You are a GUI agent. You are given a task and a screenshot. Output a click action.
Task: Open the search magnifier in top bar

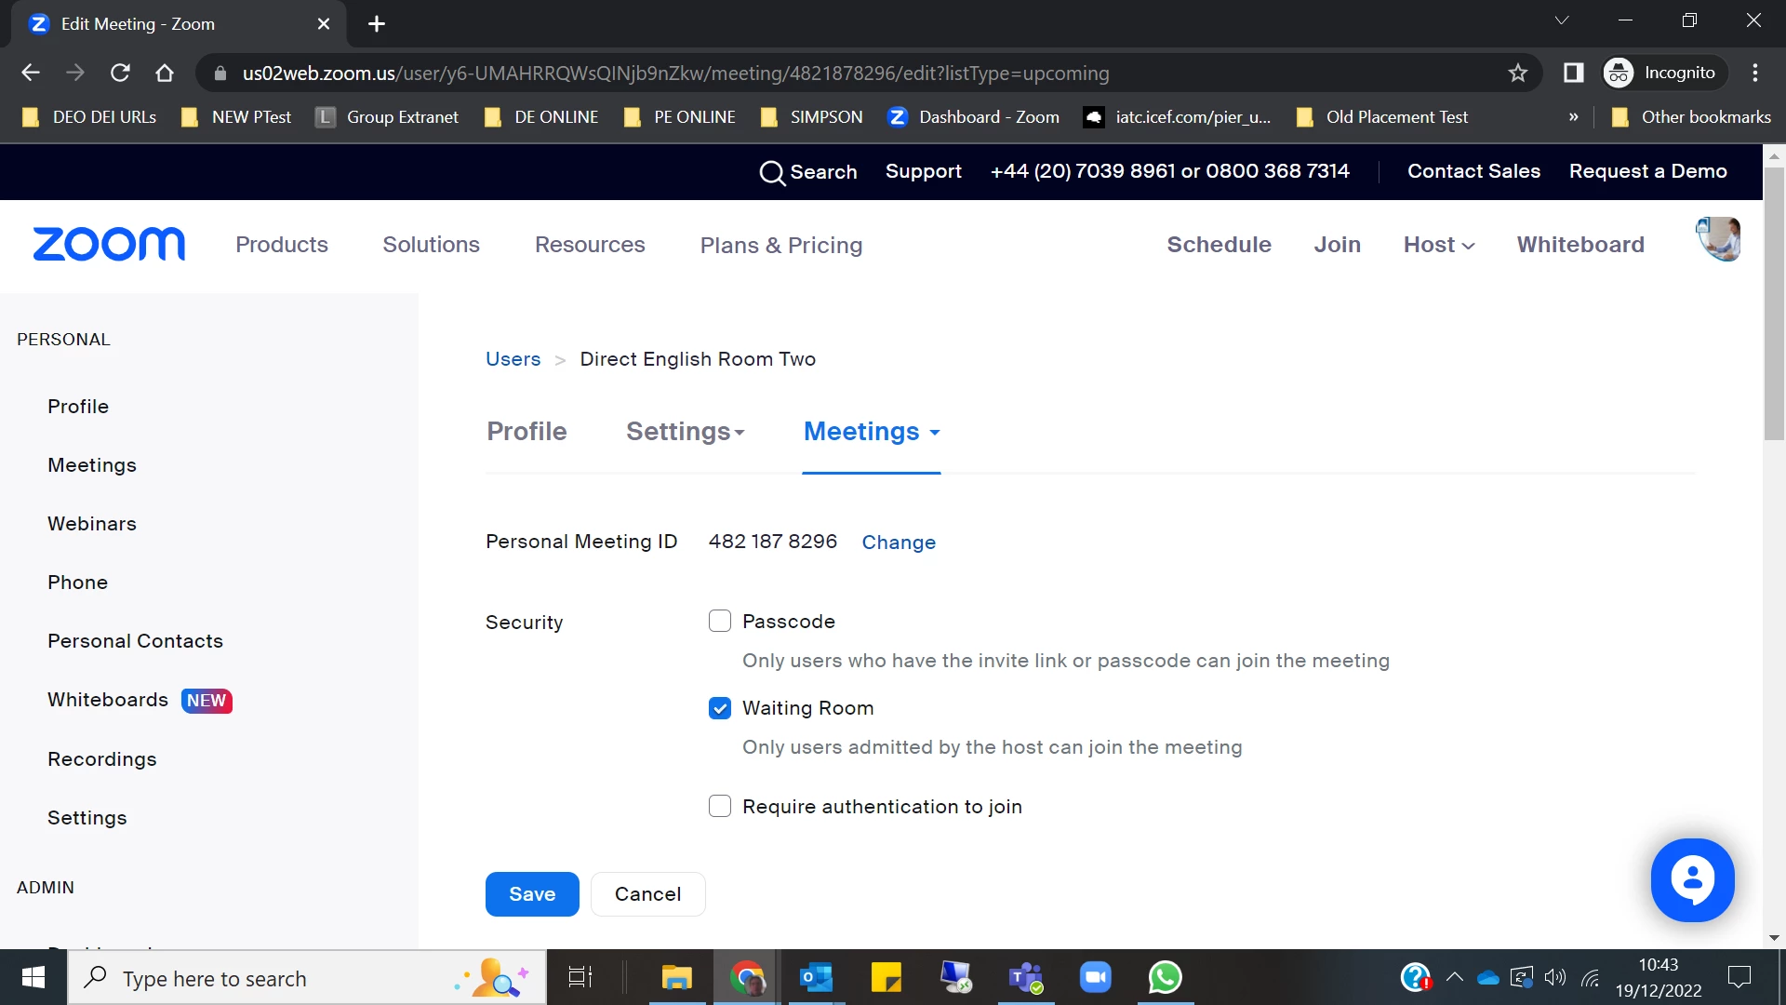point(772,173)
